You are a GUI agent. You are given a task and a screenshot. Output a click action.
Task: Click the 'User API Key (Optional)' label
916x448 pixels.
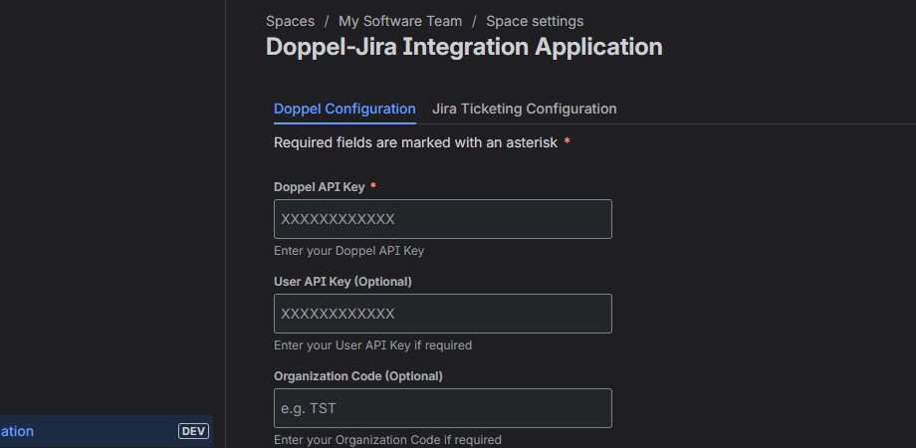pyautogui.click(x=343, y=282)
